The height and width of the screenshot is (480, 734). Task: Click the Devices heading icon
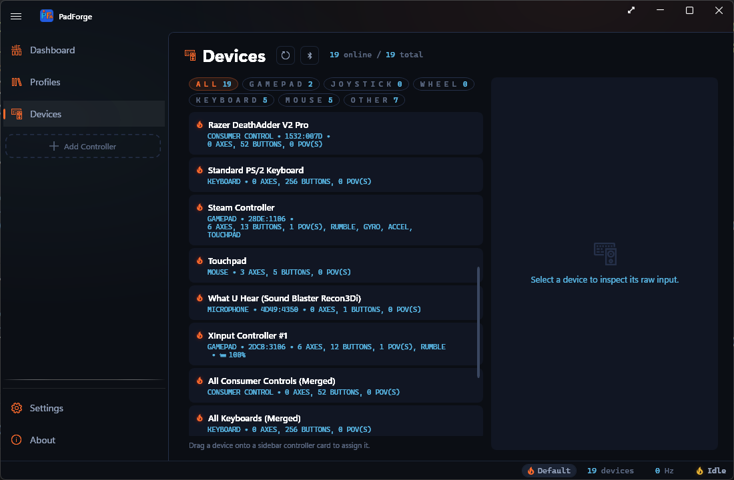click(x=190, y=55)
